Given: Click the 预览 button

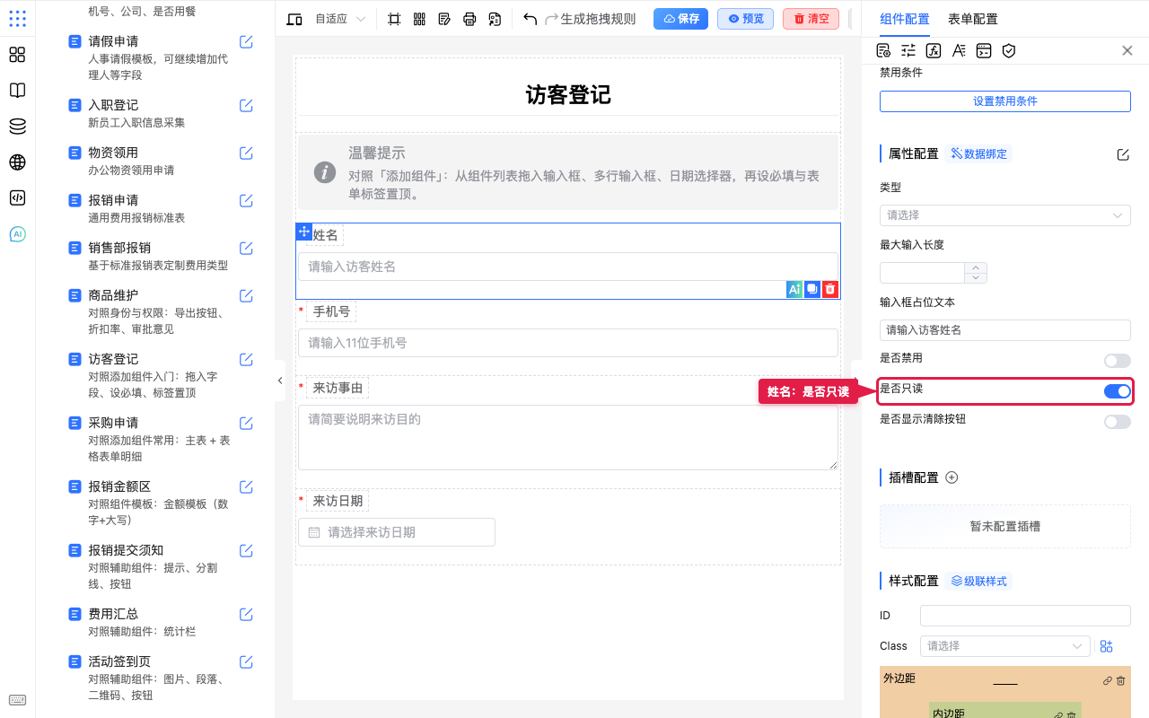Looking at the screenshot, I should 745,19.
